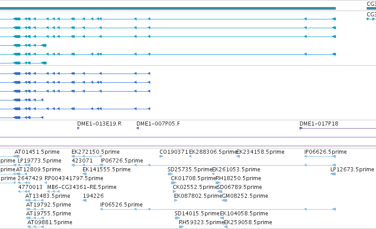Viewport: 376px width, 229px height.
Task: Select the EK234158.5prime EST label
Action: (260, 152)
